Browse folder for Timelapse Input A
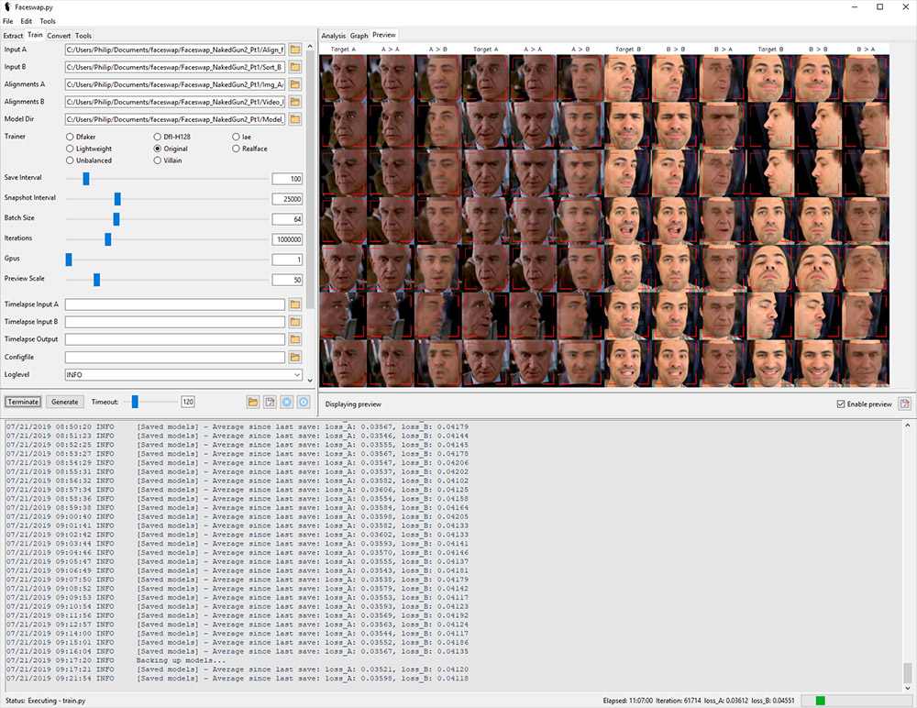The image size is (917, 708). pos(294,304)
